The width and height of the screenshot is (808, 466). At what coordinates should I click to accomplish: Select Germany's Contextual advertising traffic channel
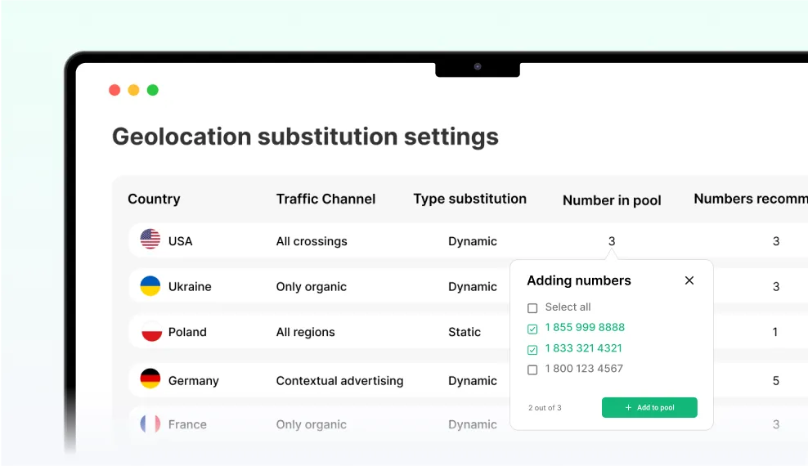[339, 380]
